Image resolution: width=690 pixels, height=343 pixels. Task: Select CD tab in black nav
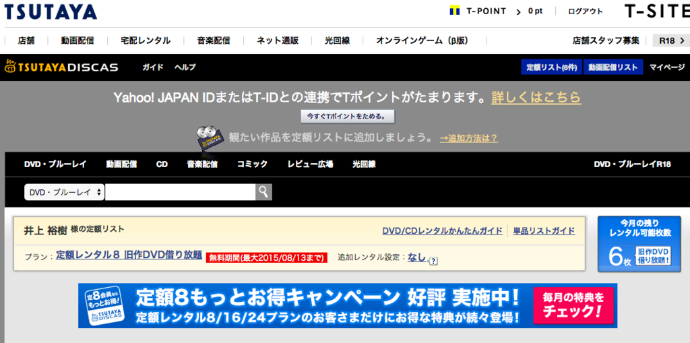[x=162, y=164]
